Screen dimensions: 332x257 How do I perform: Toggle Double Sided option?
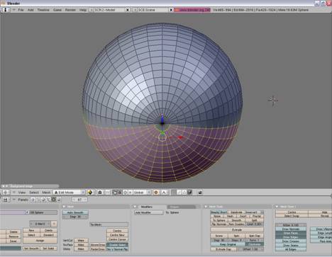(x=117, y=245)
